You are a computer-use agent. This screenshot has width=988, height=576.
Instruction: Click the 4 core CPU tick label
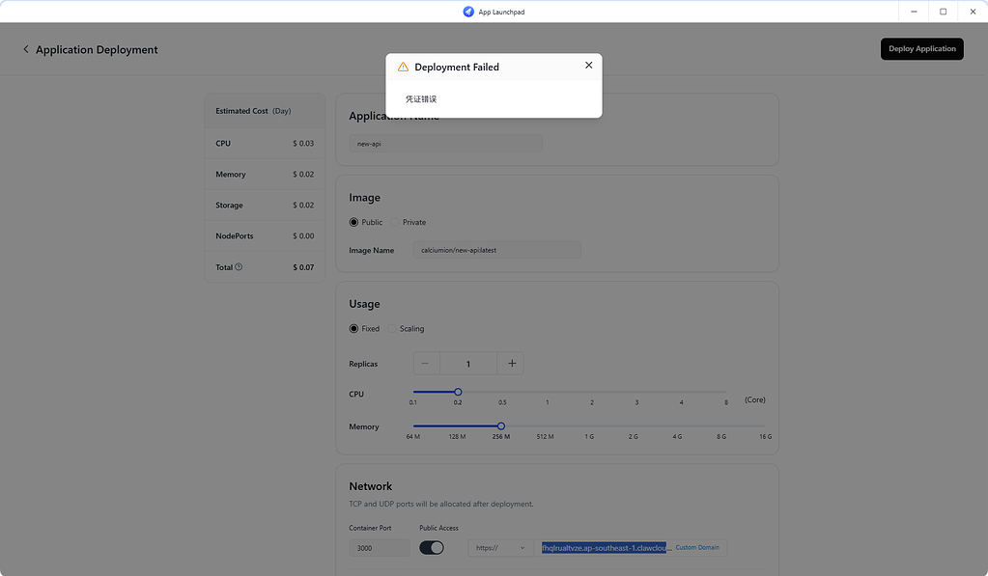tap(681, 402)
